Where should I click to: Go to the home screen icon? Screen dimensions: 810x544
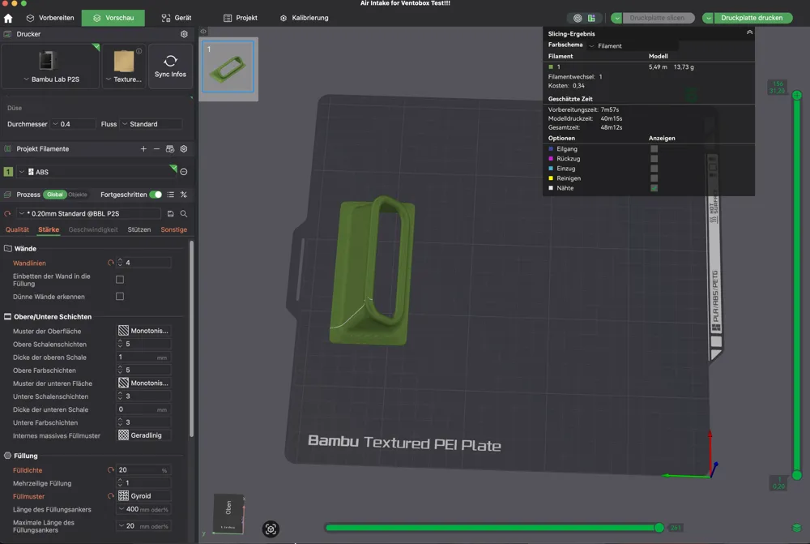(x=8, y=18)
